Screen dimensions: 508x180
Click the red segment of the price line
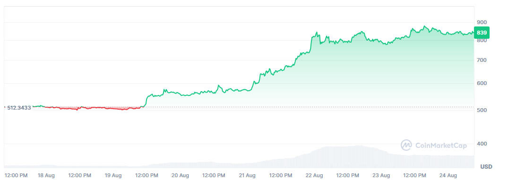97,108
